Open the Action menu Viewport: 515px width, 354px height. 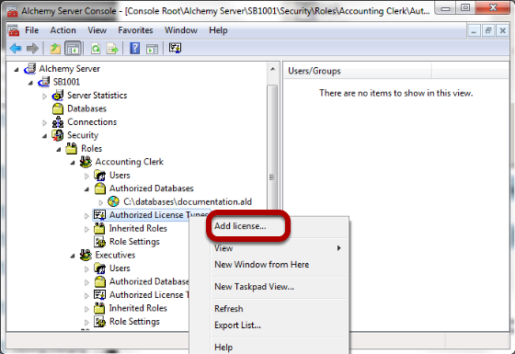[x=63, y=30]
